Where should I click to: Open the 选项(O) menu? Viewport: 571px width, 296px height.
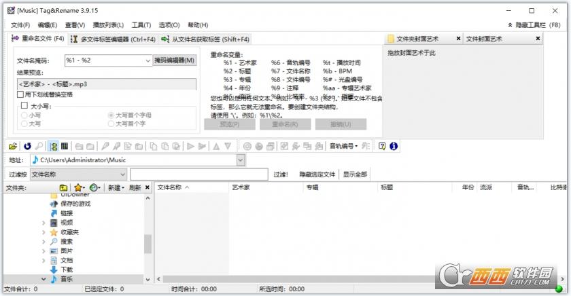tap(169, 25)
